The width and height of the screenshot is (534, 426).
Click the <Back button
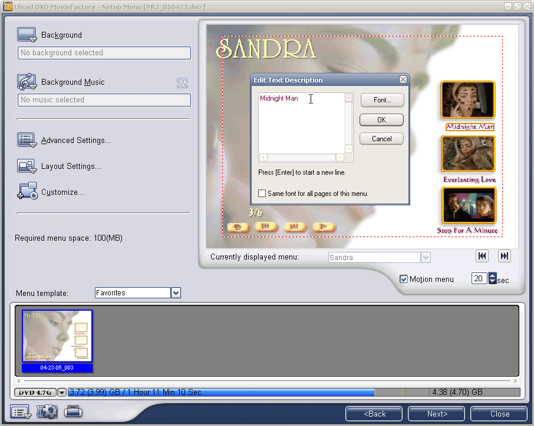[374, 414]
